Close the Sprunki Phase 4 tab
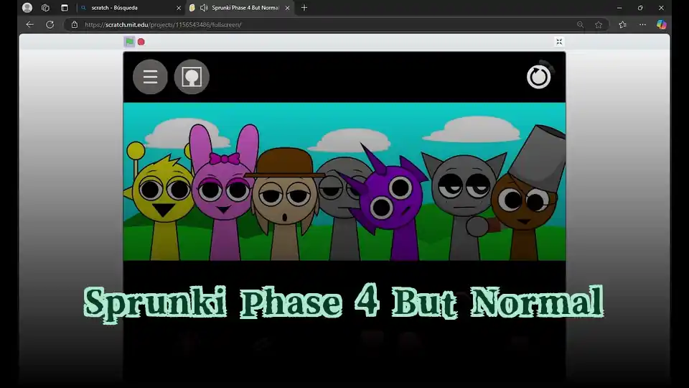Image resolution: width=689 pixels, height=388 pixels. point(287,8)
